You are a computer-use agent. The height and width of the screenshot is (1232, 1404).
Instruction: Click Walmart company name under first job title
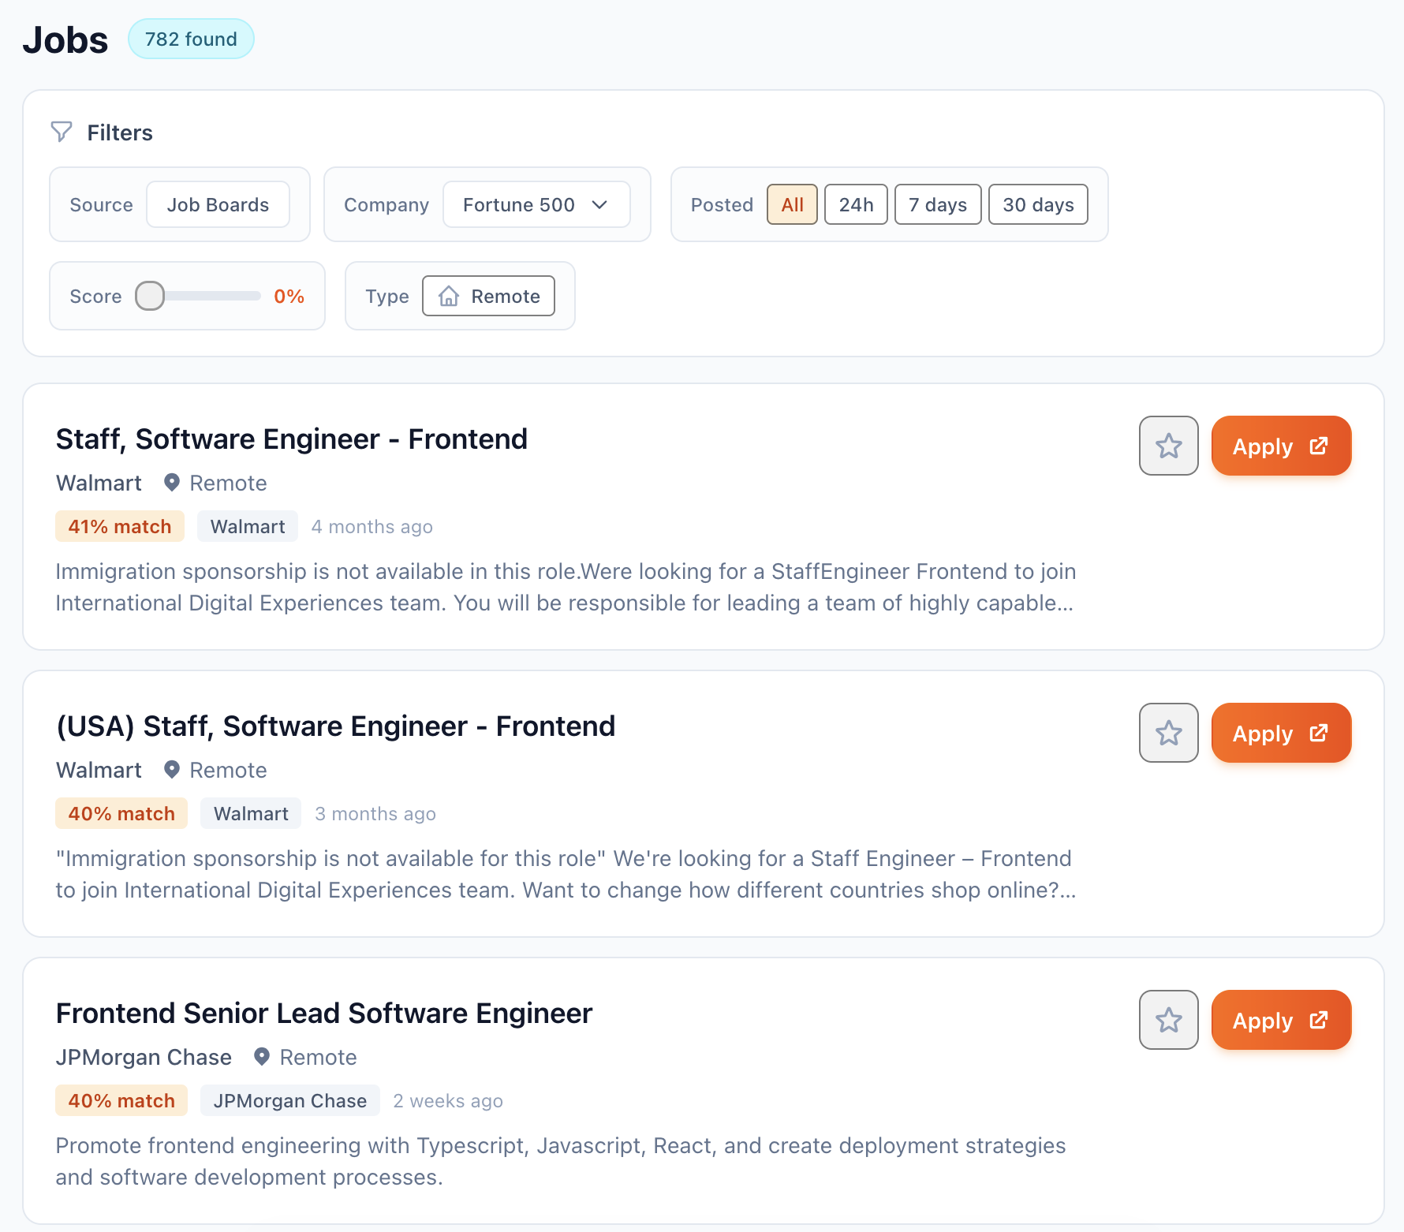point(99,483)
